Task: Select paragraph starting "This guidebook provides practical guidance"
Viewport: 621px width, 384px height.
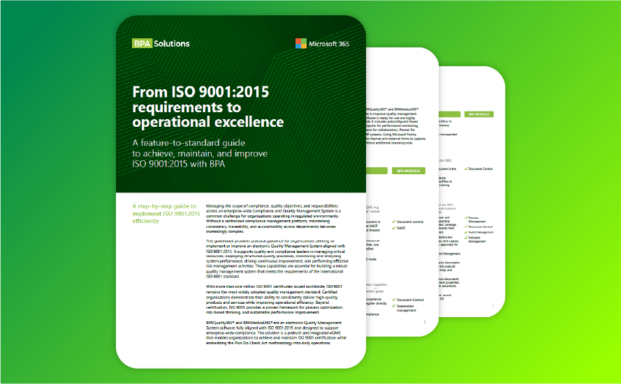Action: coord(277,259)
